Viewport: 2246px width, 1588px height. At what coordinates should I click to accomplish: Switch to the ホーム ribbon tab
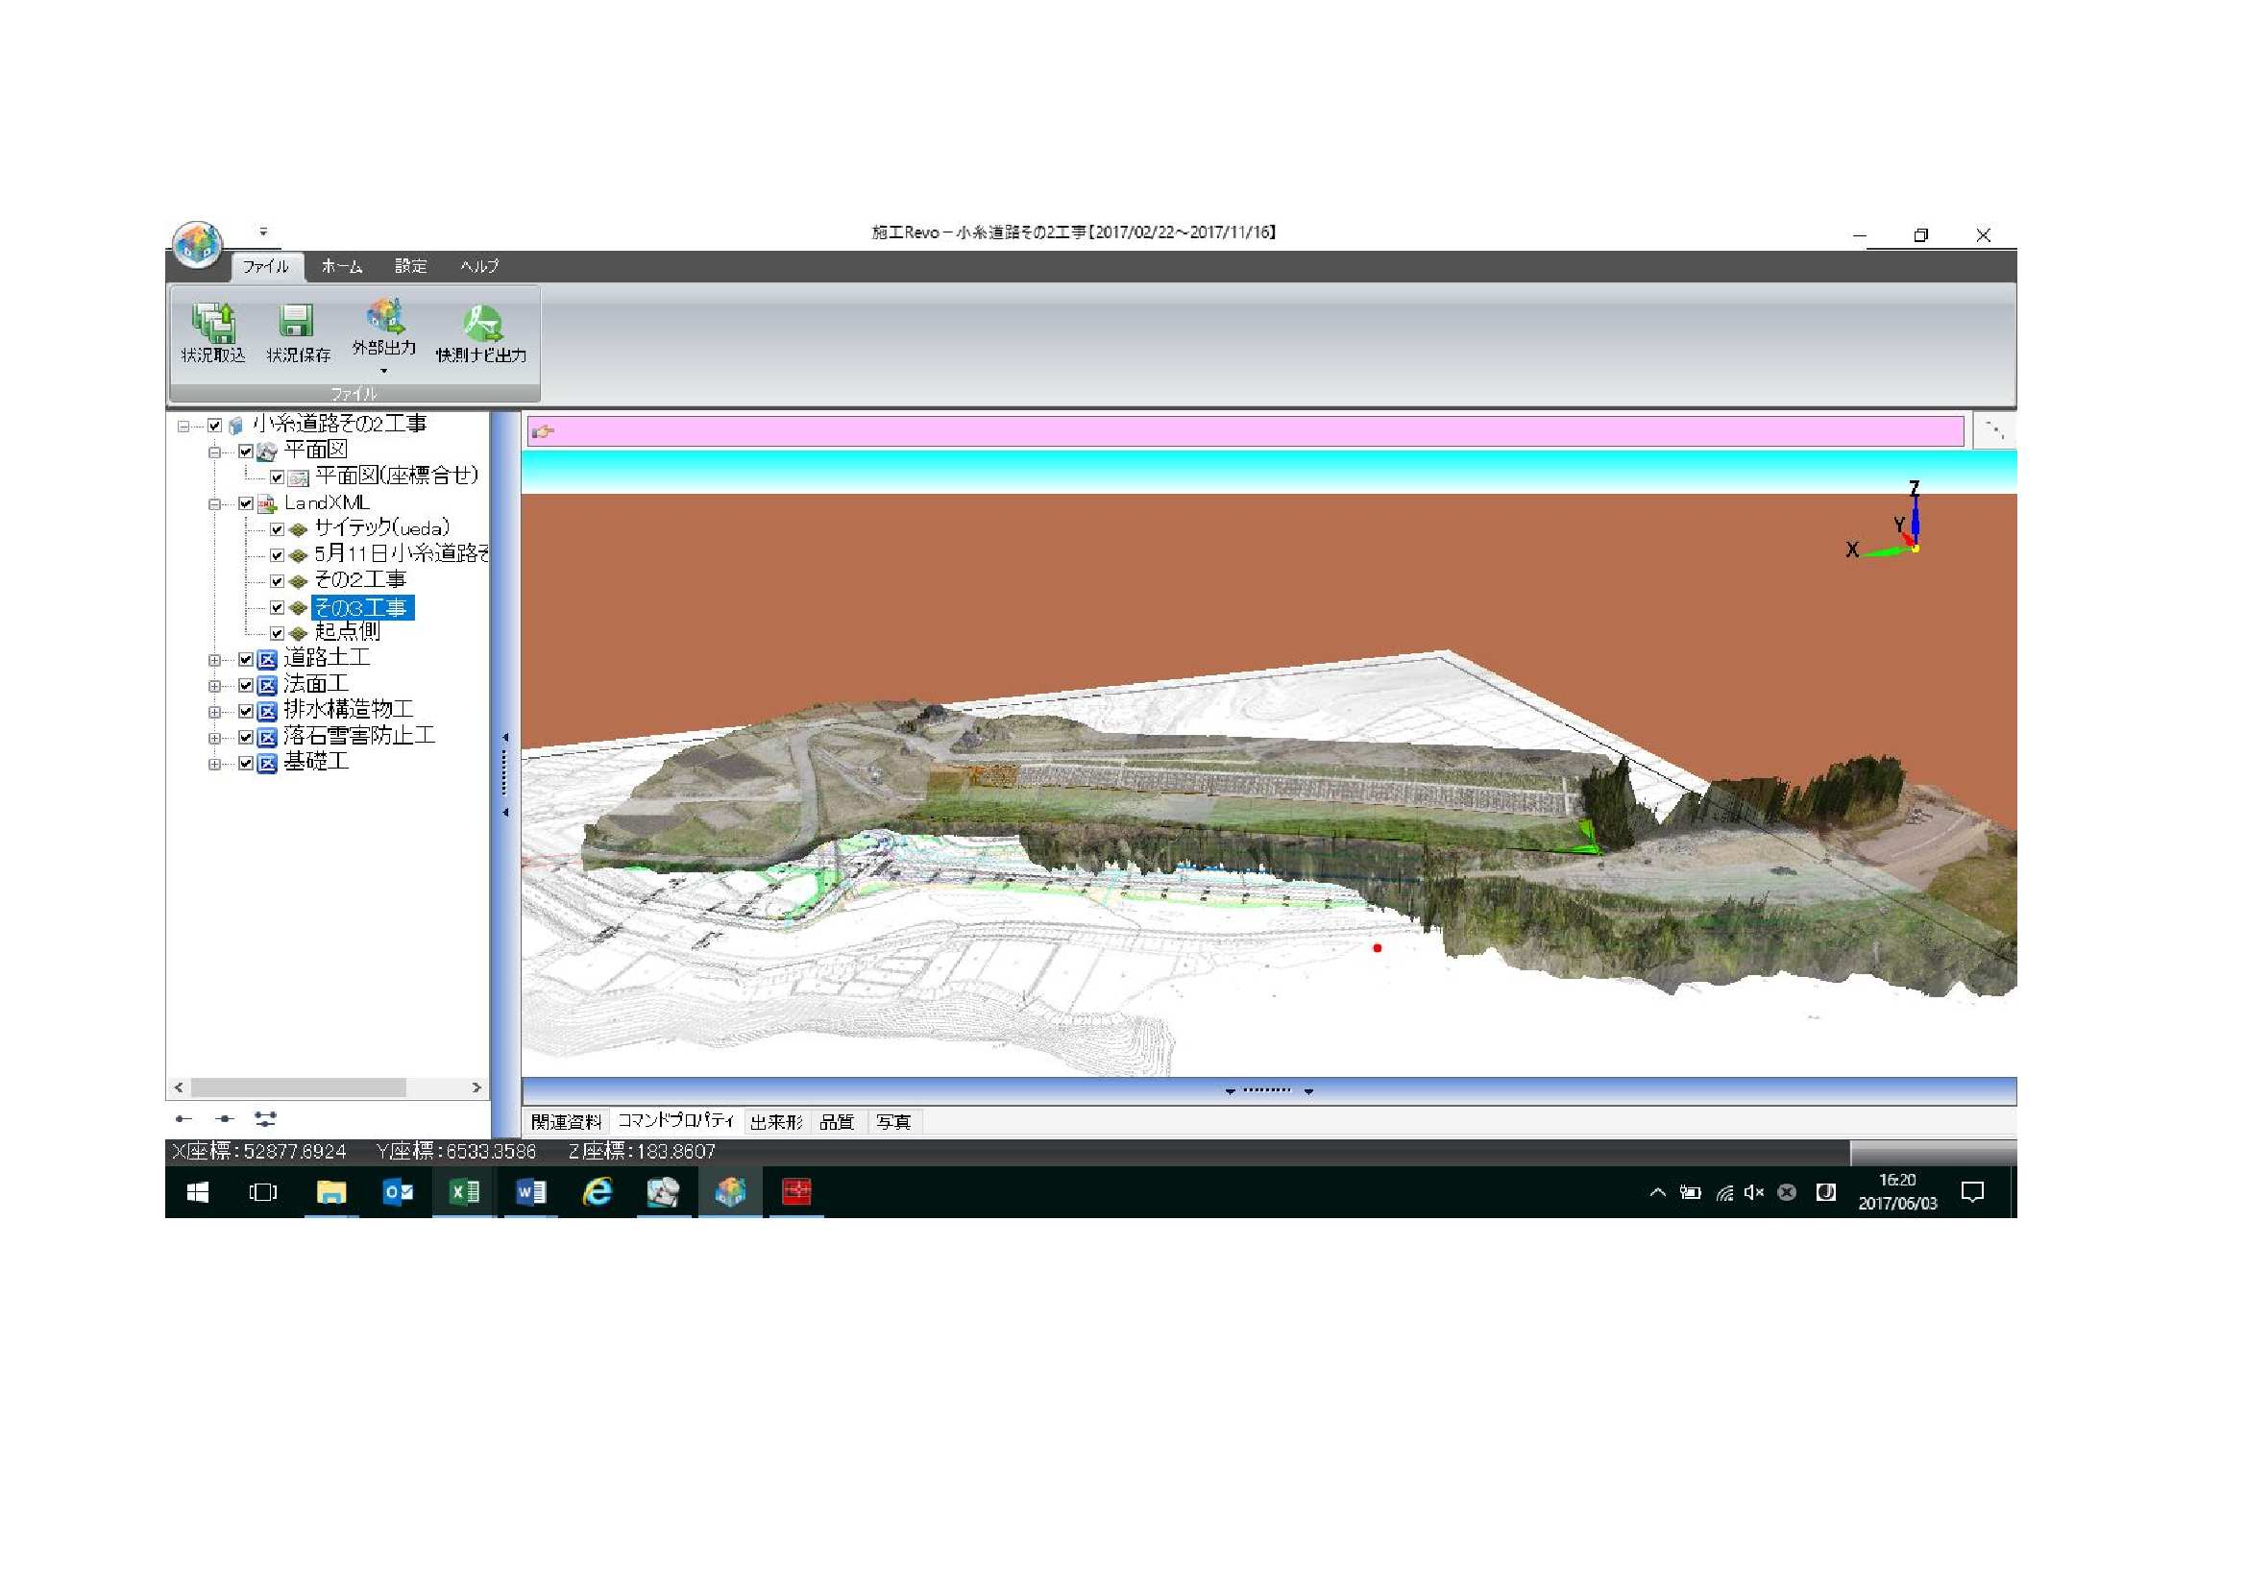tap(341, 266)
